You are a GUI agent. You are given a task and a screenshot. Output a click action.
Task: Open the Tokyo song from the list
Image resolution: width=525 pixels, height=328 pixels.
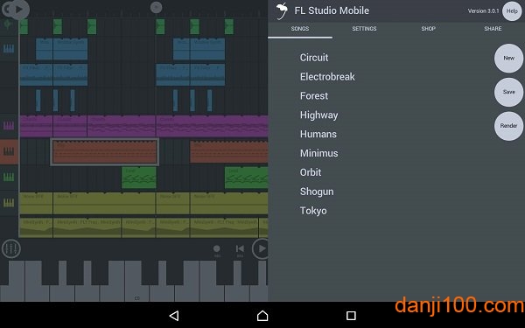coord(313,211)
